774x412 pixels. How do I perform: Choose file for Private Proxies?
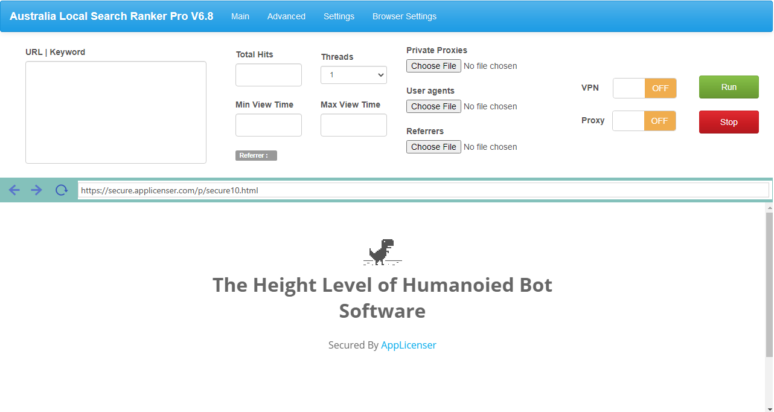point(433,66)
